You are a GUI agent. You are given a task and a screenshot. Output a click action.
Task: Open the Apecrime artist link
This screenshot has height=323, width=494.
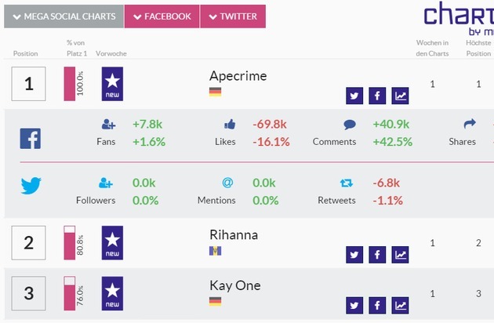238,76
